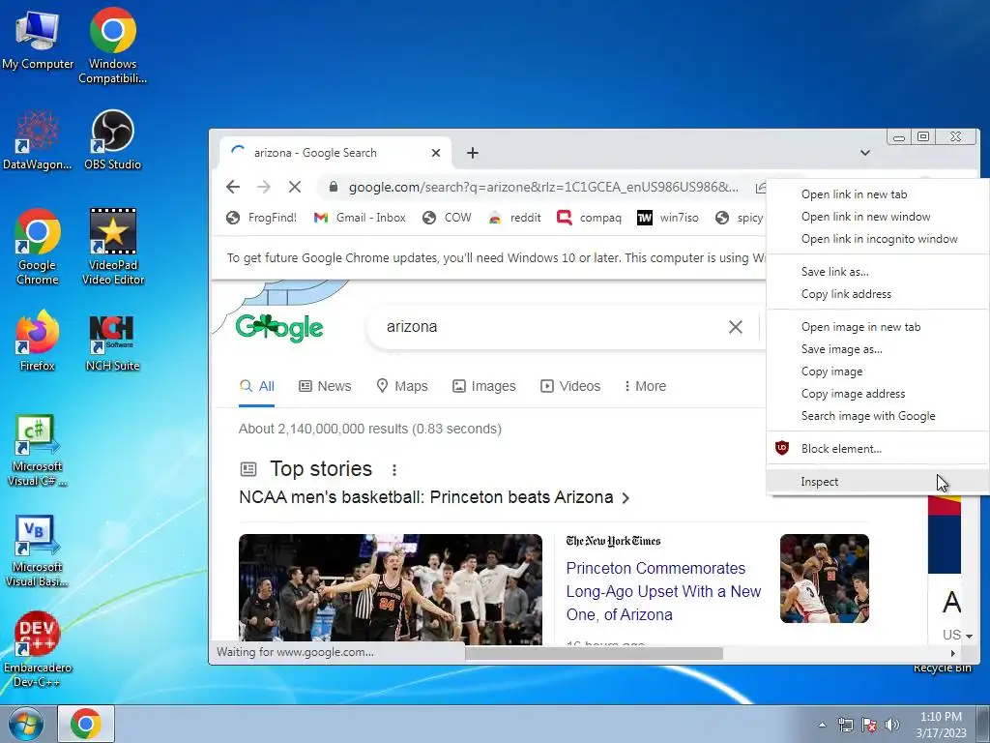Select Save link as... menu entry

[x=878, y=272]
